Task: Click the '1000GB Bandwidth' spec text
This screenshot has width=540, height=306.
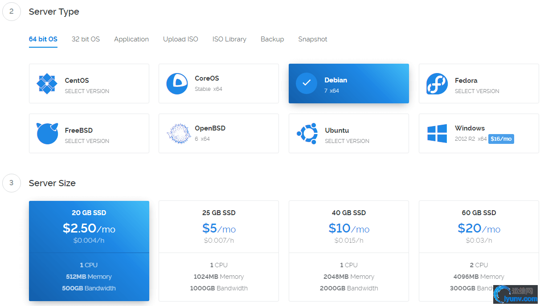Action: point(219,288)
